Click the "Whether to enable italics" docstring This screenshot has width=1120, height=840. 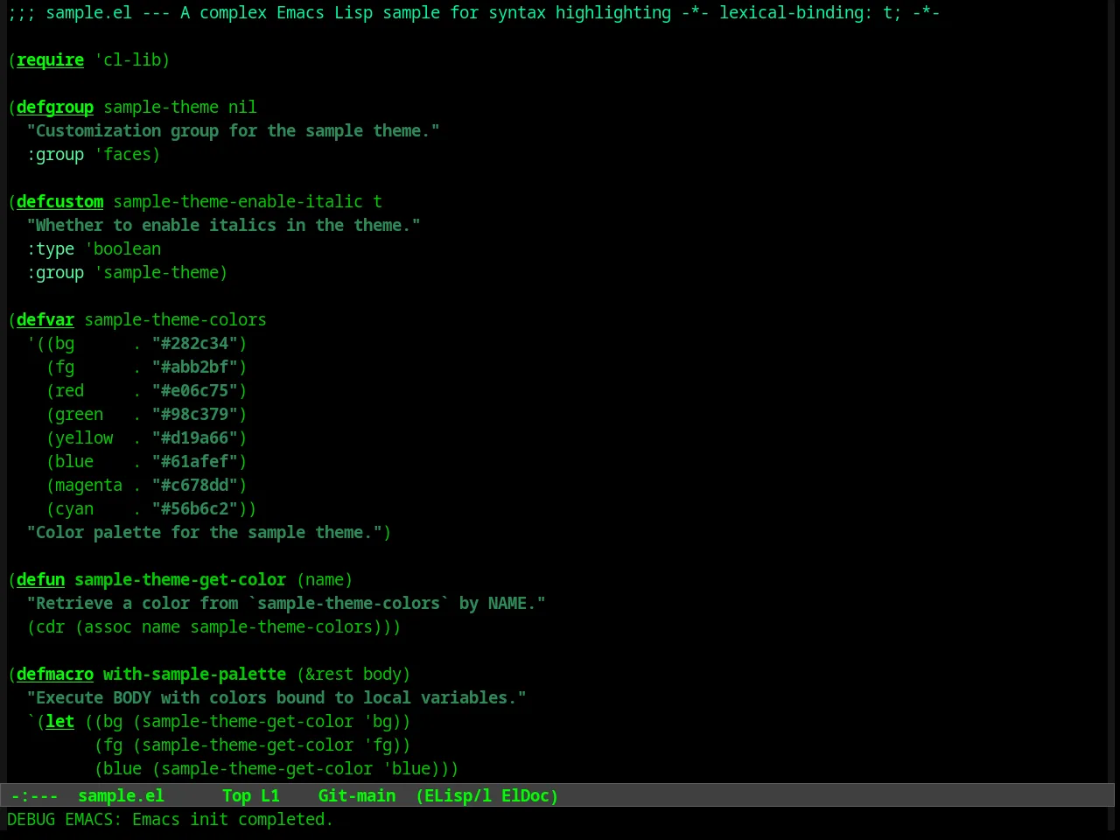(223, 225)
